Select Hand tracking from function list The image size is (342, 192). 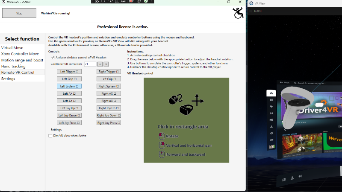coord(13,66)
